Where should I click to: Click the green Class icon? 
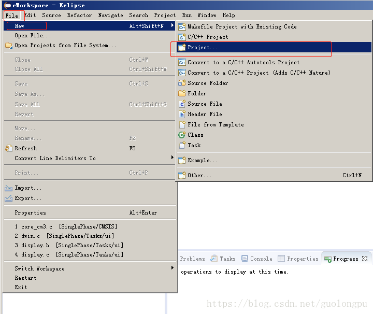pos(182,135)
